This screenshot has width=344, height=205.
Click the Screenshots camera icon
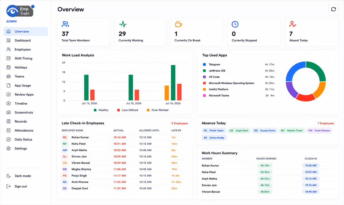9,112
